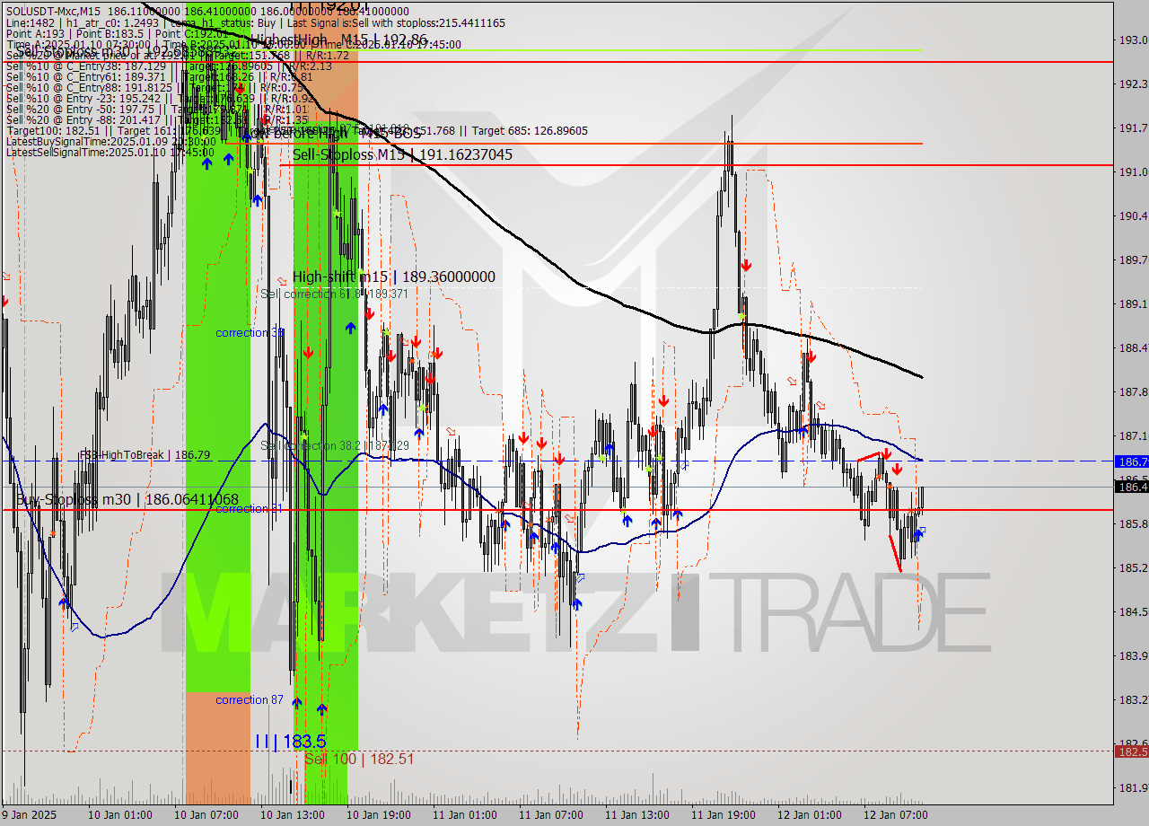Click the 189.7 price axis label
The height and width of the screenshot is (826, 1149).
[x=1133, y=260]
